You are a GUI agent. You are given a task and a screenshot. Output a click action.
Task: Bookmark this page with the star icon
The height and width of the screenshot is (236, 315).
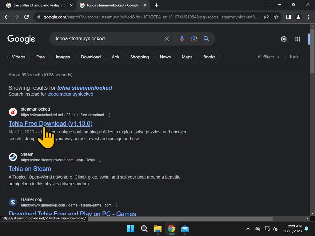click(x=276, y=17)
